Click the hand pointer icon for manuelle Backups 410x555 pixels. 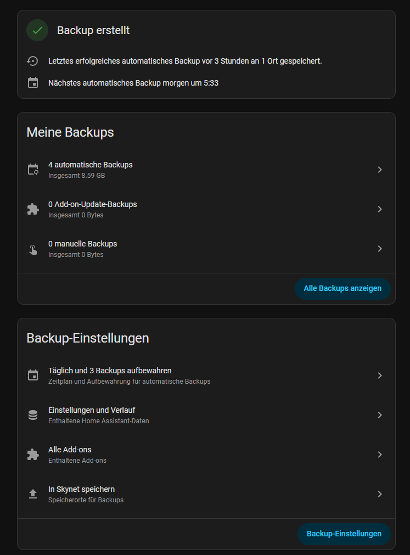coord(33,249)
